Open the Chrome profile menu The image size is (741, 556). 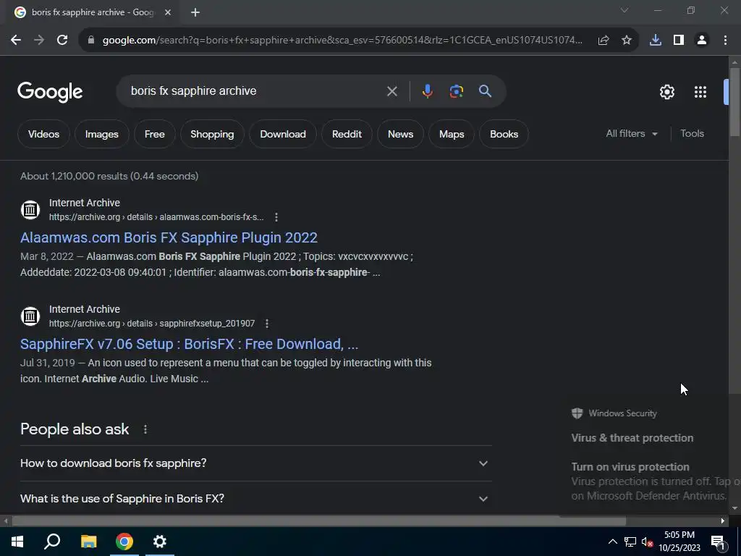pyautogui.click(x=702, y=41)
